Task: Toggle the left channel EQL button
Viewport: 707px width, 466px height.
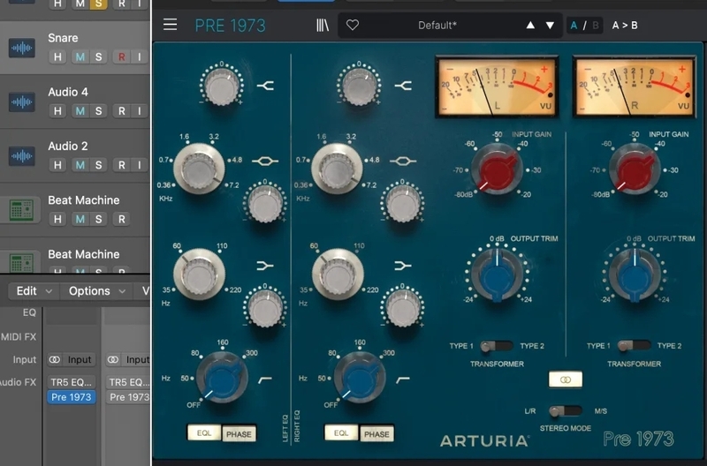Action: 204,432
